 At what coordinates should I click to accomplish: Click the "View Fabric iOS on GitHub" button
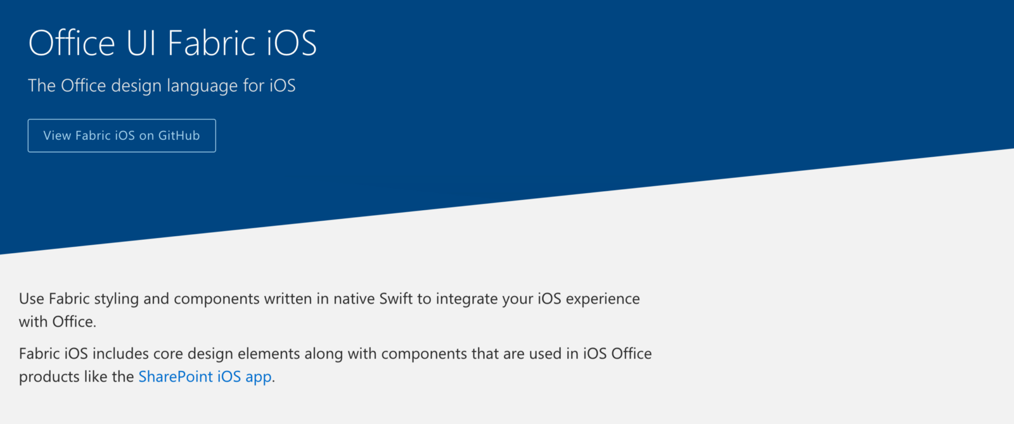coord(122,135)
